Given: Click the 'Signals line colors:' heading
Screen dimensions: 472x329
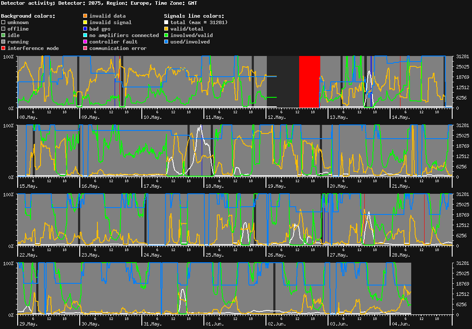Looking at the screenshot, I should tap(194, 16).
